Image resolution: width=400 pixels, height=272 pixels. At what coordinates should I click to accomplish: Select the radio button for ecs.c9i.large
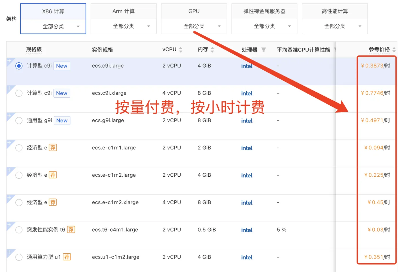(19, 66)
